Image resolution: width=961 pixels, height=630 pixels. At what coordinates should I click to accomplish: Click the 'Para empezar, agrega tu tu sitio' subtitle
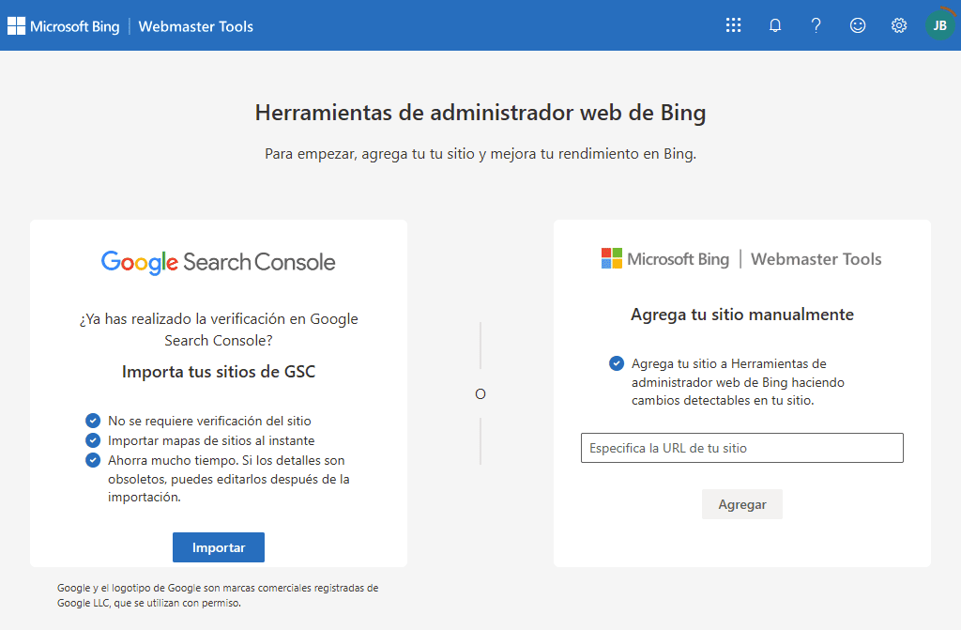click(480, 153)
